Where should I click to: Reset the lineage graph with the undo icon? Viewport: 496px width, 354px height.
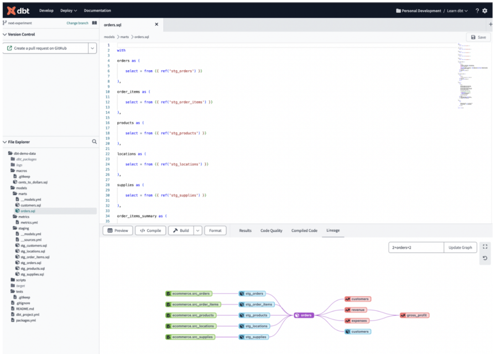(485, 259)
